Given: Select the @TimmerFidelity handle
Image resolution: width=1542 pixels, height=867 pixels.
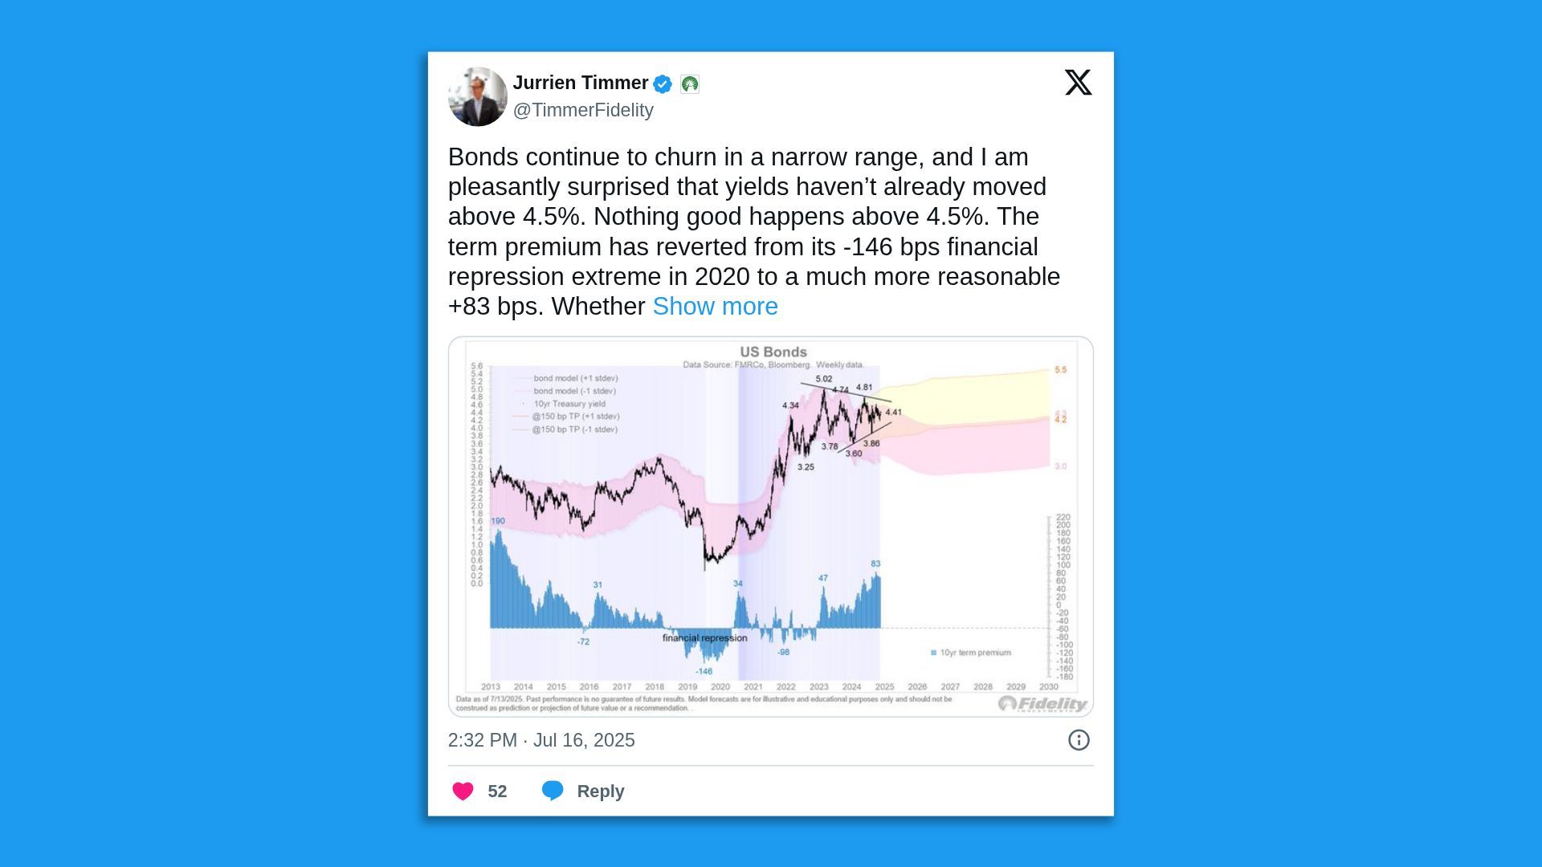Looking at the screenshot, I should pos(583,110).
